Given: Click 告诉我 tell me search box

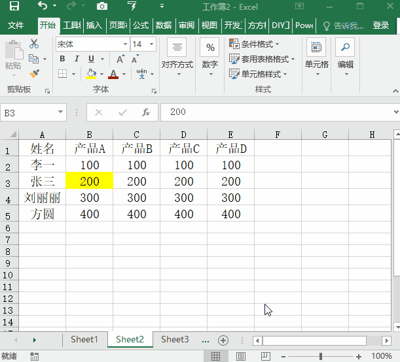Looking at the screenshot, I should click(x=343, y=25).
